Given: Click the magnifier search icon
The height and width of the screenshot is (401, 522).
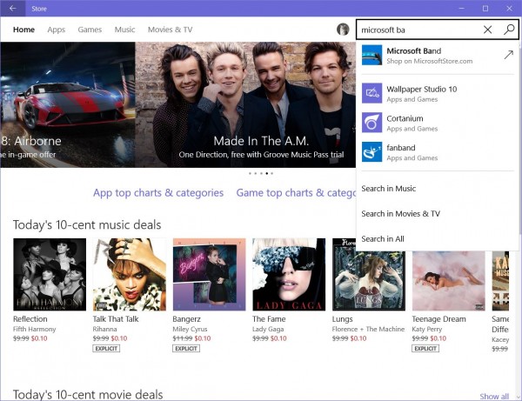Looking at the screenshot, I should point(509,30).
